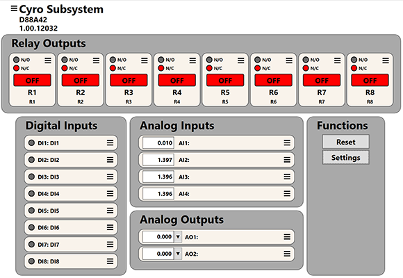Open the R7 relay options menu icon
Viewport: 403px width, 278px height.
pos(337,60)
